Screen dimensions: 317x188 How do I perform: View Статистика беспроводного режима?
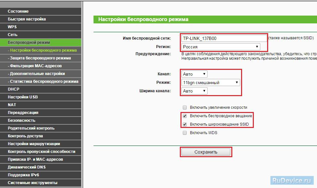click(x=40, y=81)
